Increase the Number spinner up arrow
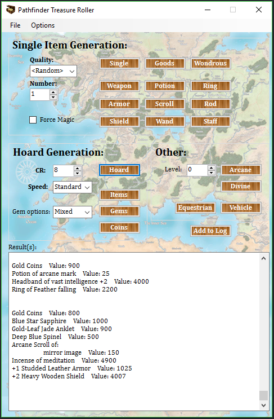Viewport: 274px width, 419px height. [53, 92]
